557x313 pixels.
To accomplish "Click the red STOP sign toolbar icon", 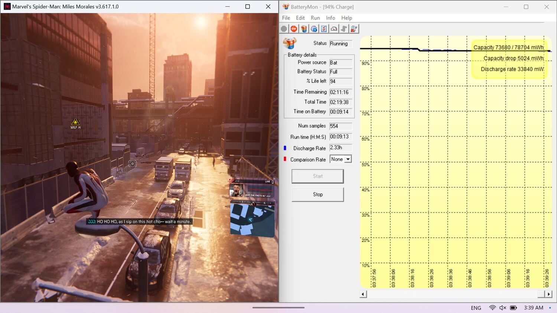I will pos(294,29).
